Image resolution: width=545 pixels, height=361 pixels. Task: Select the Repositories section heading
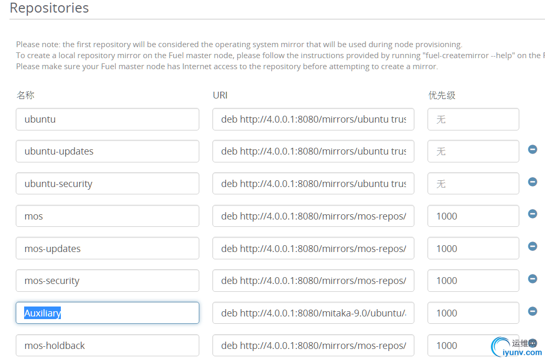[49, 8]
